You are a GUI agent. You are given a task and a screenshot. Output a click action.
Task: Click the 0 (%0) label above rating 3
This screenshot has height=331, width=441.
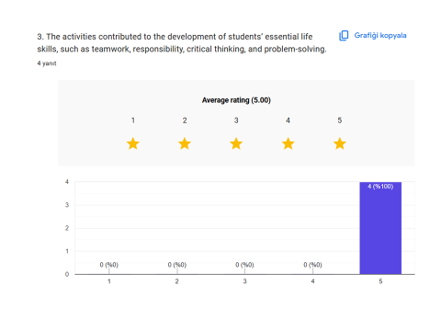[x=244, y=265]
